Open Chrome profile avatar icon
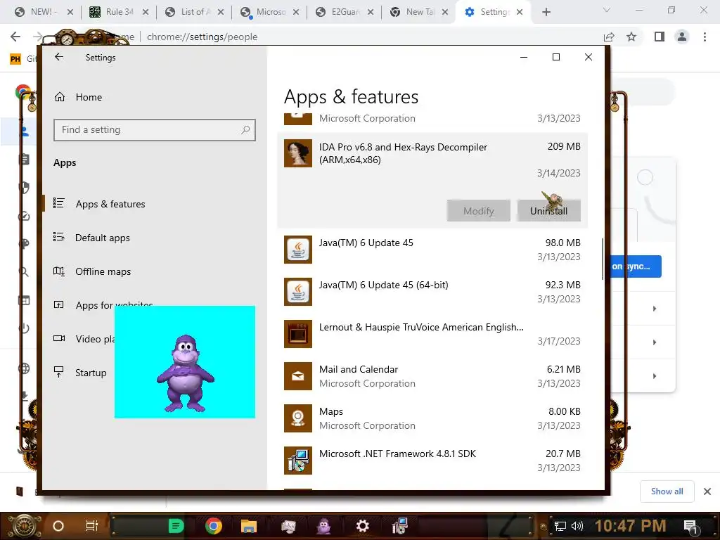 [682, 37]
